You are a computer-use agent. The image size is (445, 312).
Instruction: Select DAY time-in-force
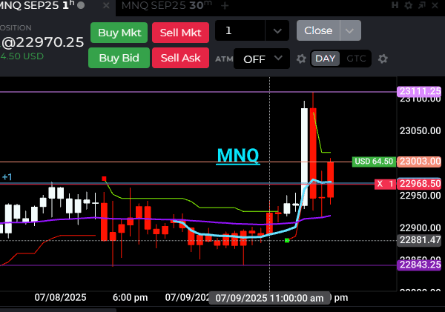(x=326, y=59)
